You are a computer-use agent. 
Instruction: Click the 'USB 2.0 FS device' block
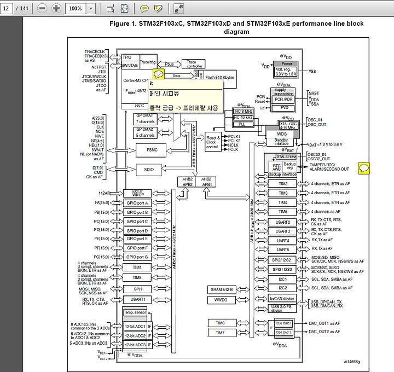tap(282, 309)
